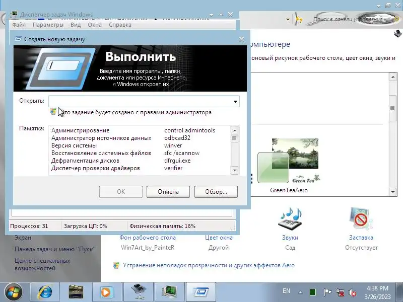Image resolution: width=403 pixels, height=302 pixels.
Task: Select the Run dialog taskbar icon
Action: point(201,292)
